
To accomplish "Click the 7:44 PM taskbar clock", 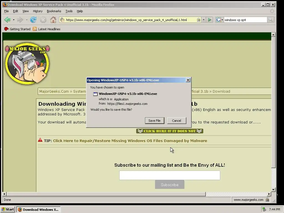I will click(274, 210).
